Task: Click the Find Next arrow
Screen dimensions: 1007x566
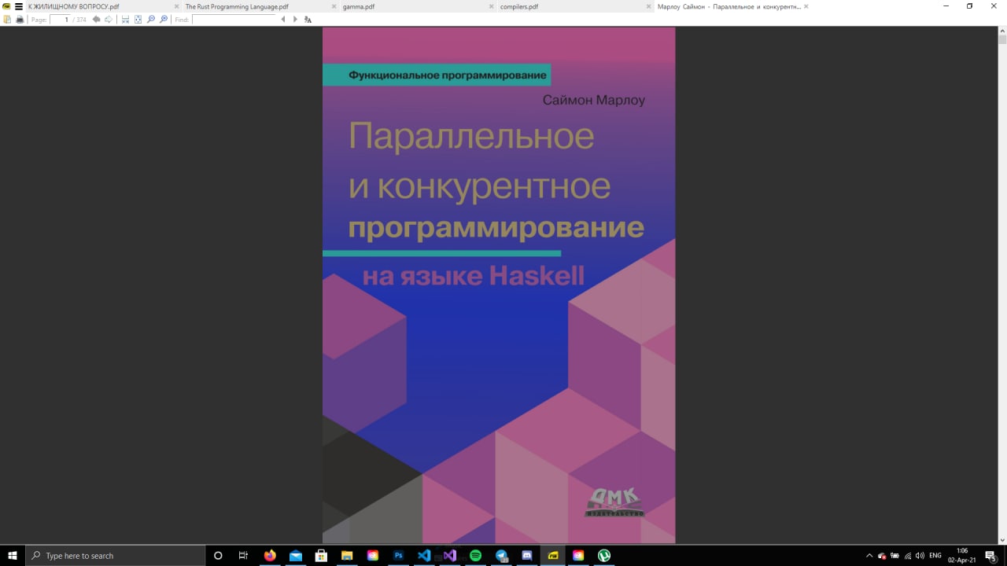Action: (x=295, y=20)
